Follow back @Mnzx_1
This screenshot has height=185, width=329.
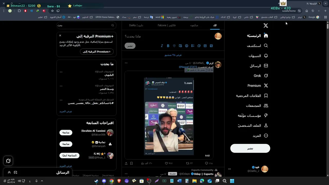[69, 155]
